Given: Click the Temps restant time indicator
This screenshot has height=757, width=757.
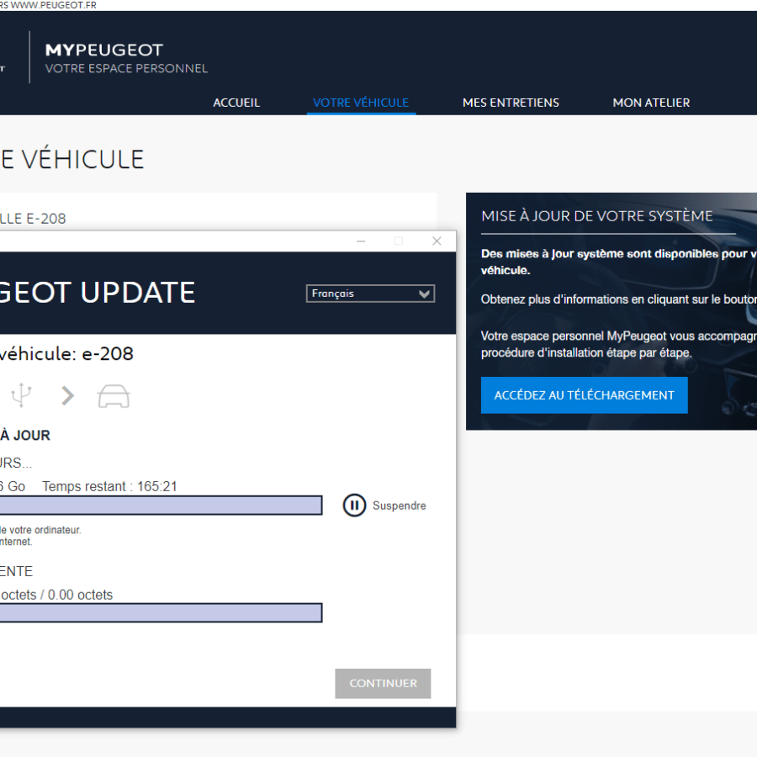Looking at the screenshot, I should [109, 486].
